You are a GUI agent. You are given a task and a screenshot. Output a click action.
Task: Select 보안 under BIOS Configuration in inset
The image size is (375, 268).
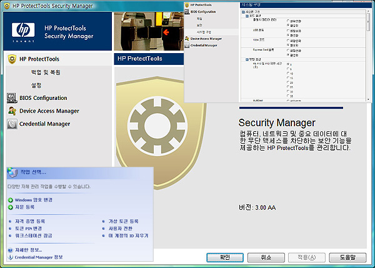point(199,25)
